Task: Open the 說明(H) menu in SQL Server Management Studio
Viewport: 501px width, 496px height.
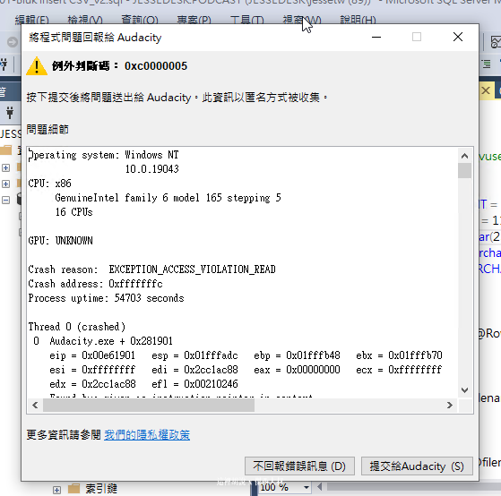Action: (x=358, y=21)
